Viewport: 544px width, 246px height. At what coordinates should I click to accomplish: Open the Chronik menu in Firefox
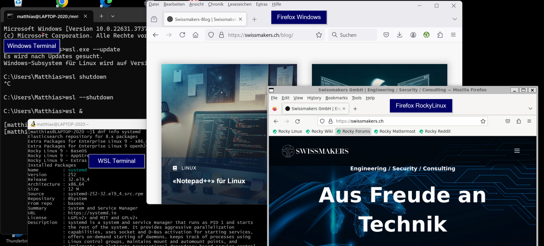tap(216, 4)
